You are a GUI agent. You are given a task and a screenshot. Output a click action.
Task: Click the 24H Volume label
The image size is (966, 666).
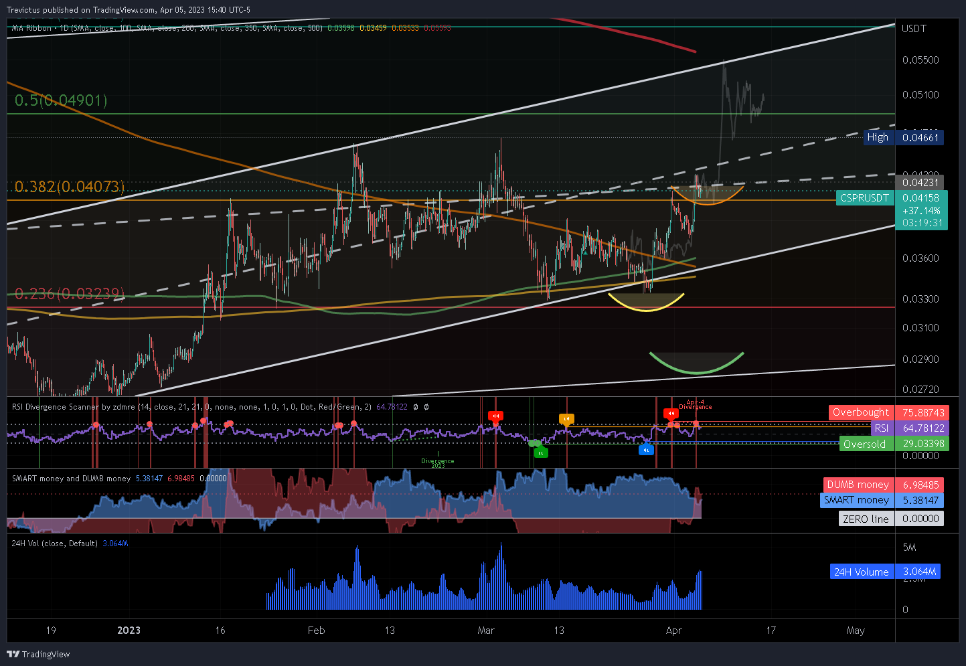pyautogui.click(x=861, y=572)
